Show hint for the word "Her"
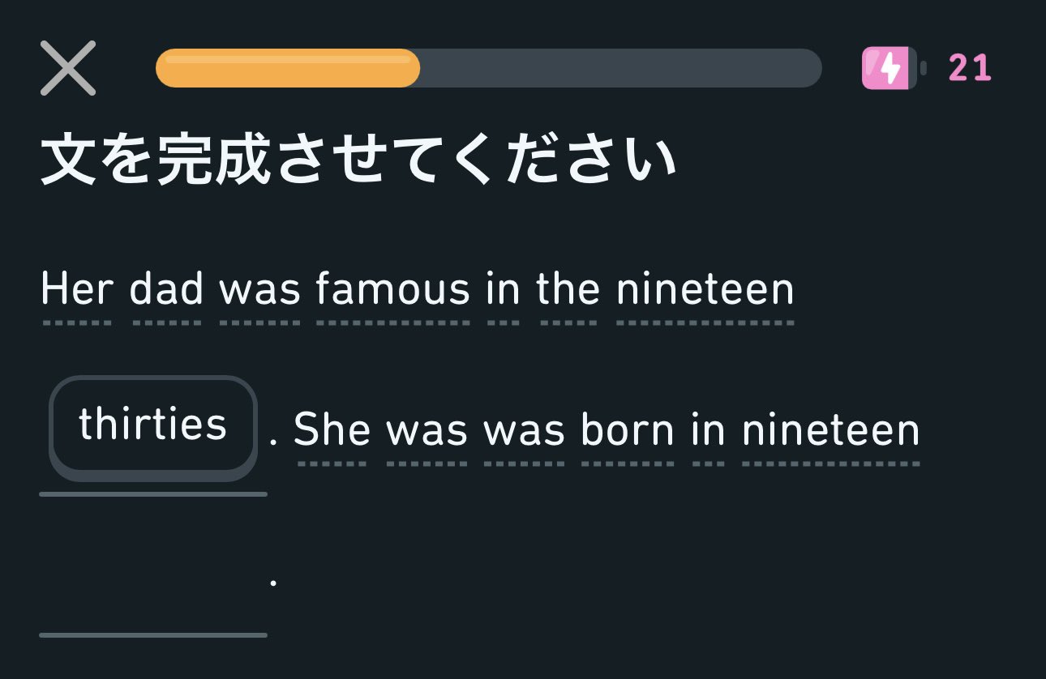Screen dimensions: 1046x679 (76, 290)
